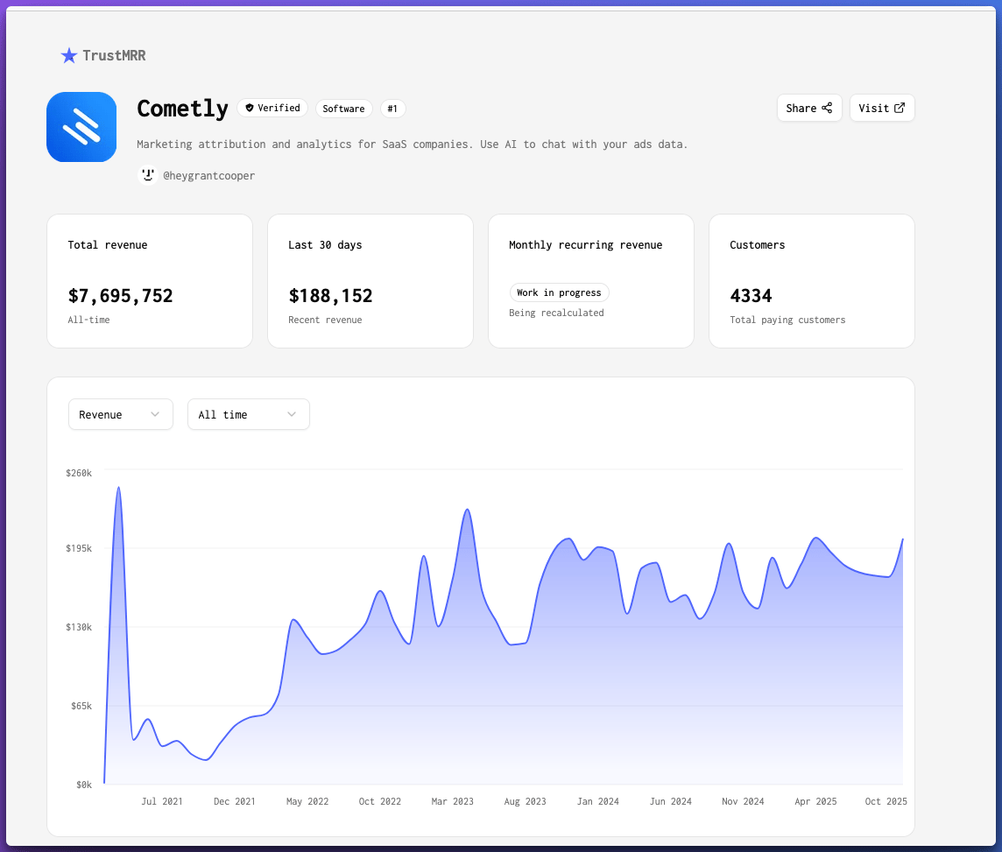Click the #1 ranking badge
Viewport: 1002px width, 852px height.
(392, 109)
